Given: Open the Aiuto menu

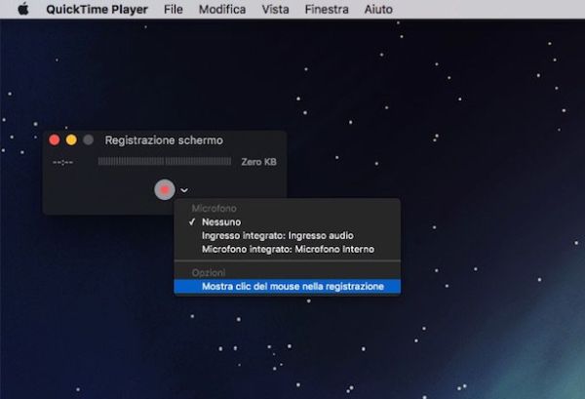Looking at the screenshot, I should (x=377, y=10).
